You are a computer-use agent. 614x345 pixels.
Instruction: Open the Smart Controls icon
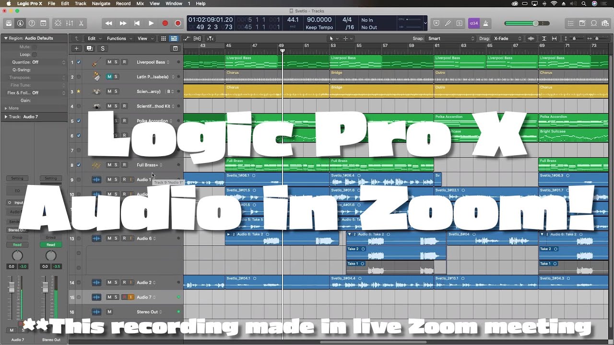coord(58,23)
